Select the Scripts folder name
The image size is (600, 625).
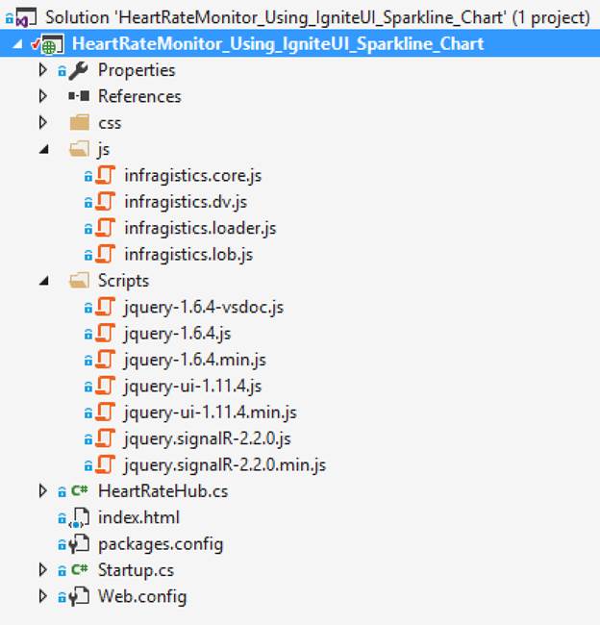(124, 281)
